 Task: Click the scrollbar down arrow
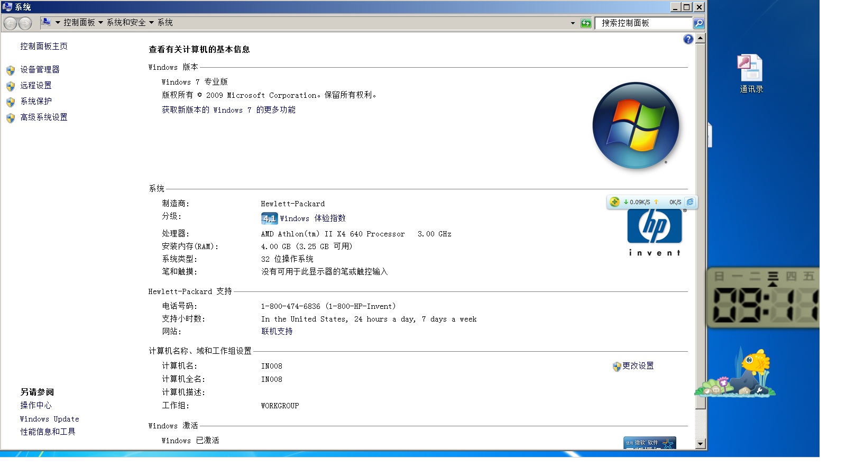point(701,444)
